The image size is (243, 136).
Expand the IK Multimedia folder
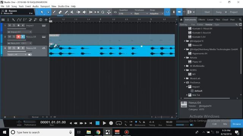pyautogui.click(x=185, y=66)
